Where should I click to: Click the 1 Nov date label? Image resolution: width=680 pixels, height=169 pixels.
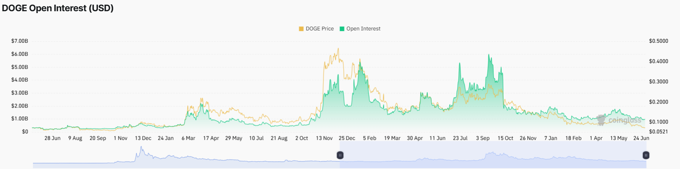(x=120, y=138)
